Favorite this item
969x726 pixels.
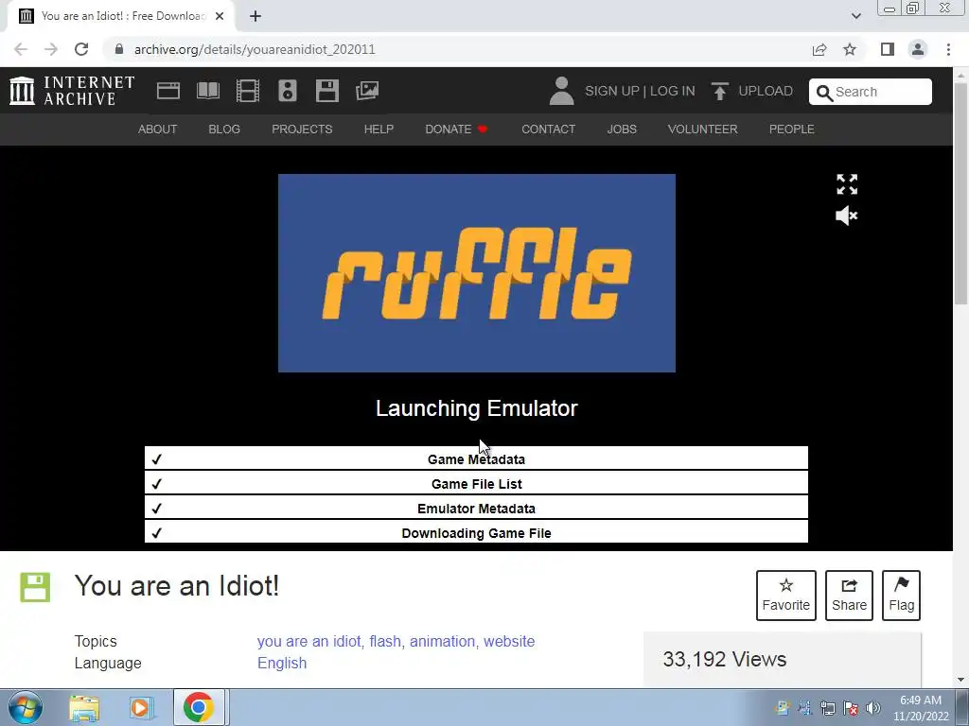click(786, 596)
